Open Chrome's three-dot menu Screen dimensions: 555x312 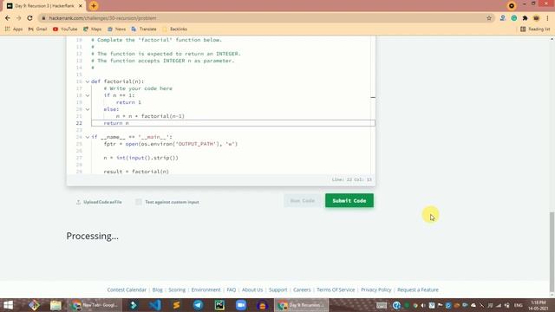[547, 18]
